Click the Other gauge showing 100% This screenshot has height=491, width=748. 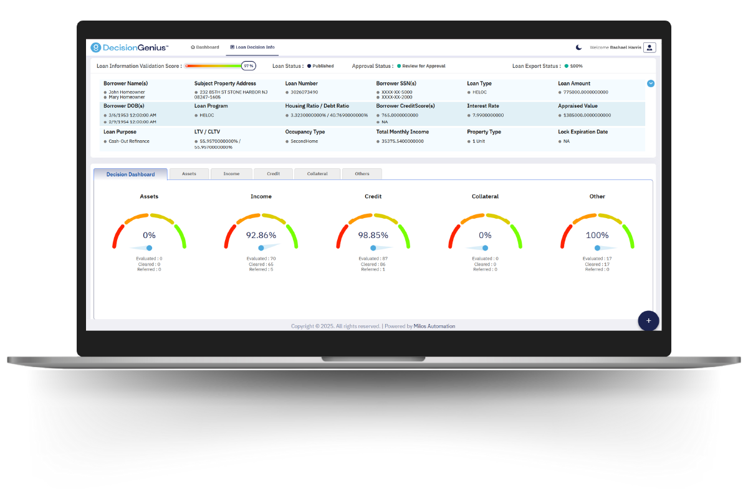597,231
